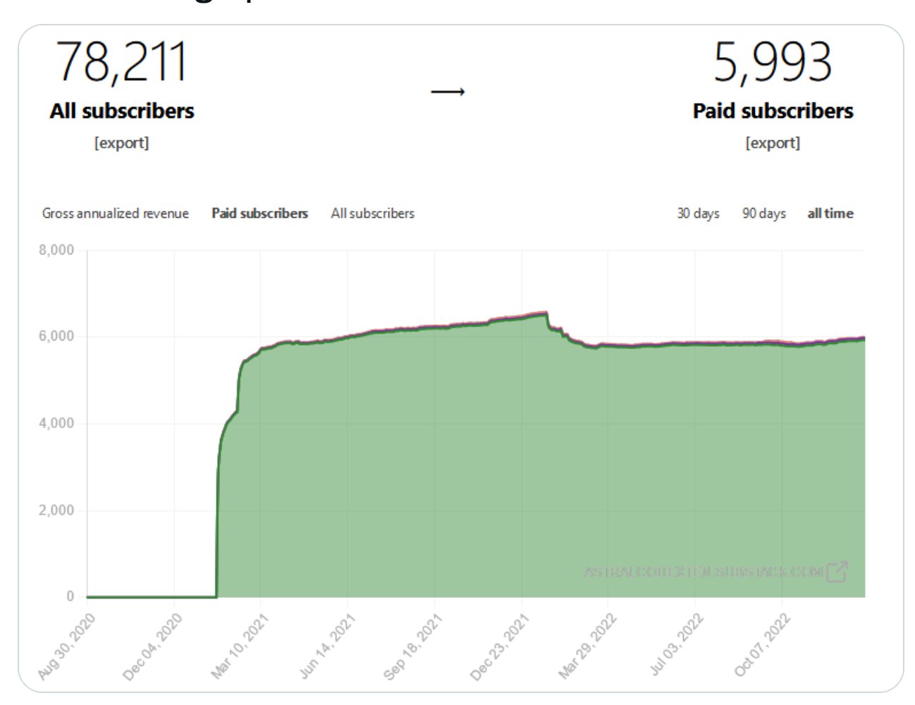The width and height of the screenshot is (915, 705).
Task: Click the bold Paid subscribers heading
Action: pos(772,111)
